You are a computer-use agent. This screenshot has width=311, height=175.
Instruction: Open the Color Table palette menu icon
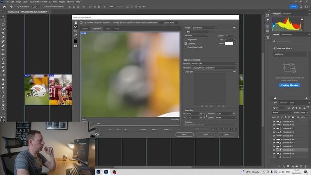point(234,72)
